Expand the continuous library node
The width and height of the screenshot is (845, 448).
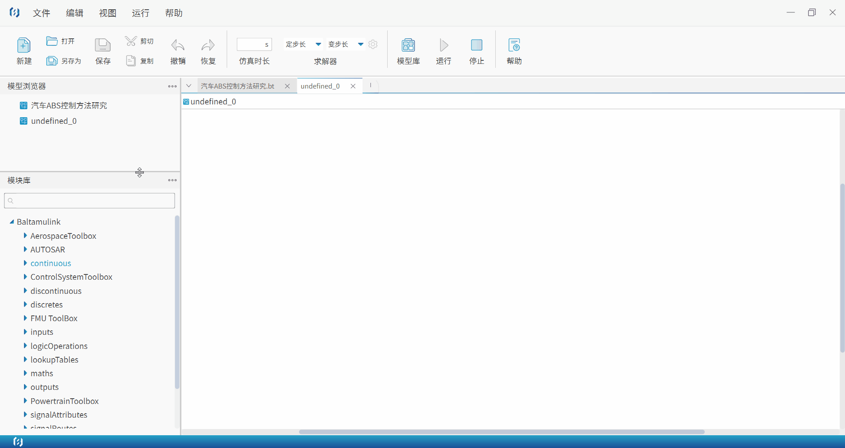pyautogui.click(x=25, y=263)
